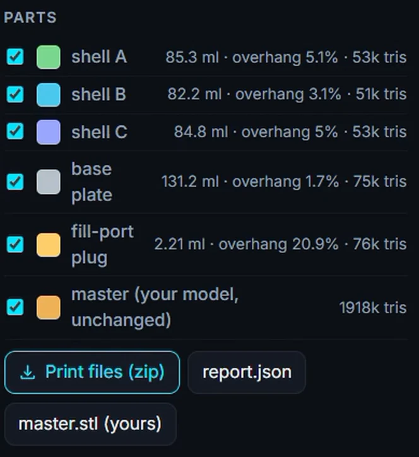The image size is (419, 457).
Task: Open the report.json file
Action: coord(247,372)
